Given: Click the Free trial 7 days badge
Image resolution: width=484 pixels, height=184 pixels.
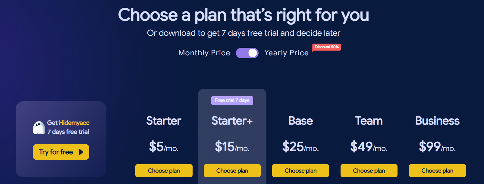Looking at the screenshot, I should (232, 100).
